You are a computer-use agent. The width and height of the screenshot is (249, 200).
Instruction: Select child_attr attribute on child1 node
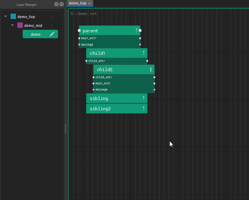[97, 61]
